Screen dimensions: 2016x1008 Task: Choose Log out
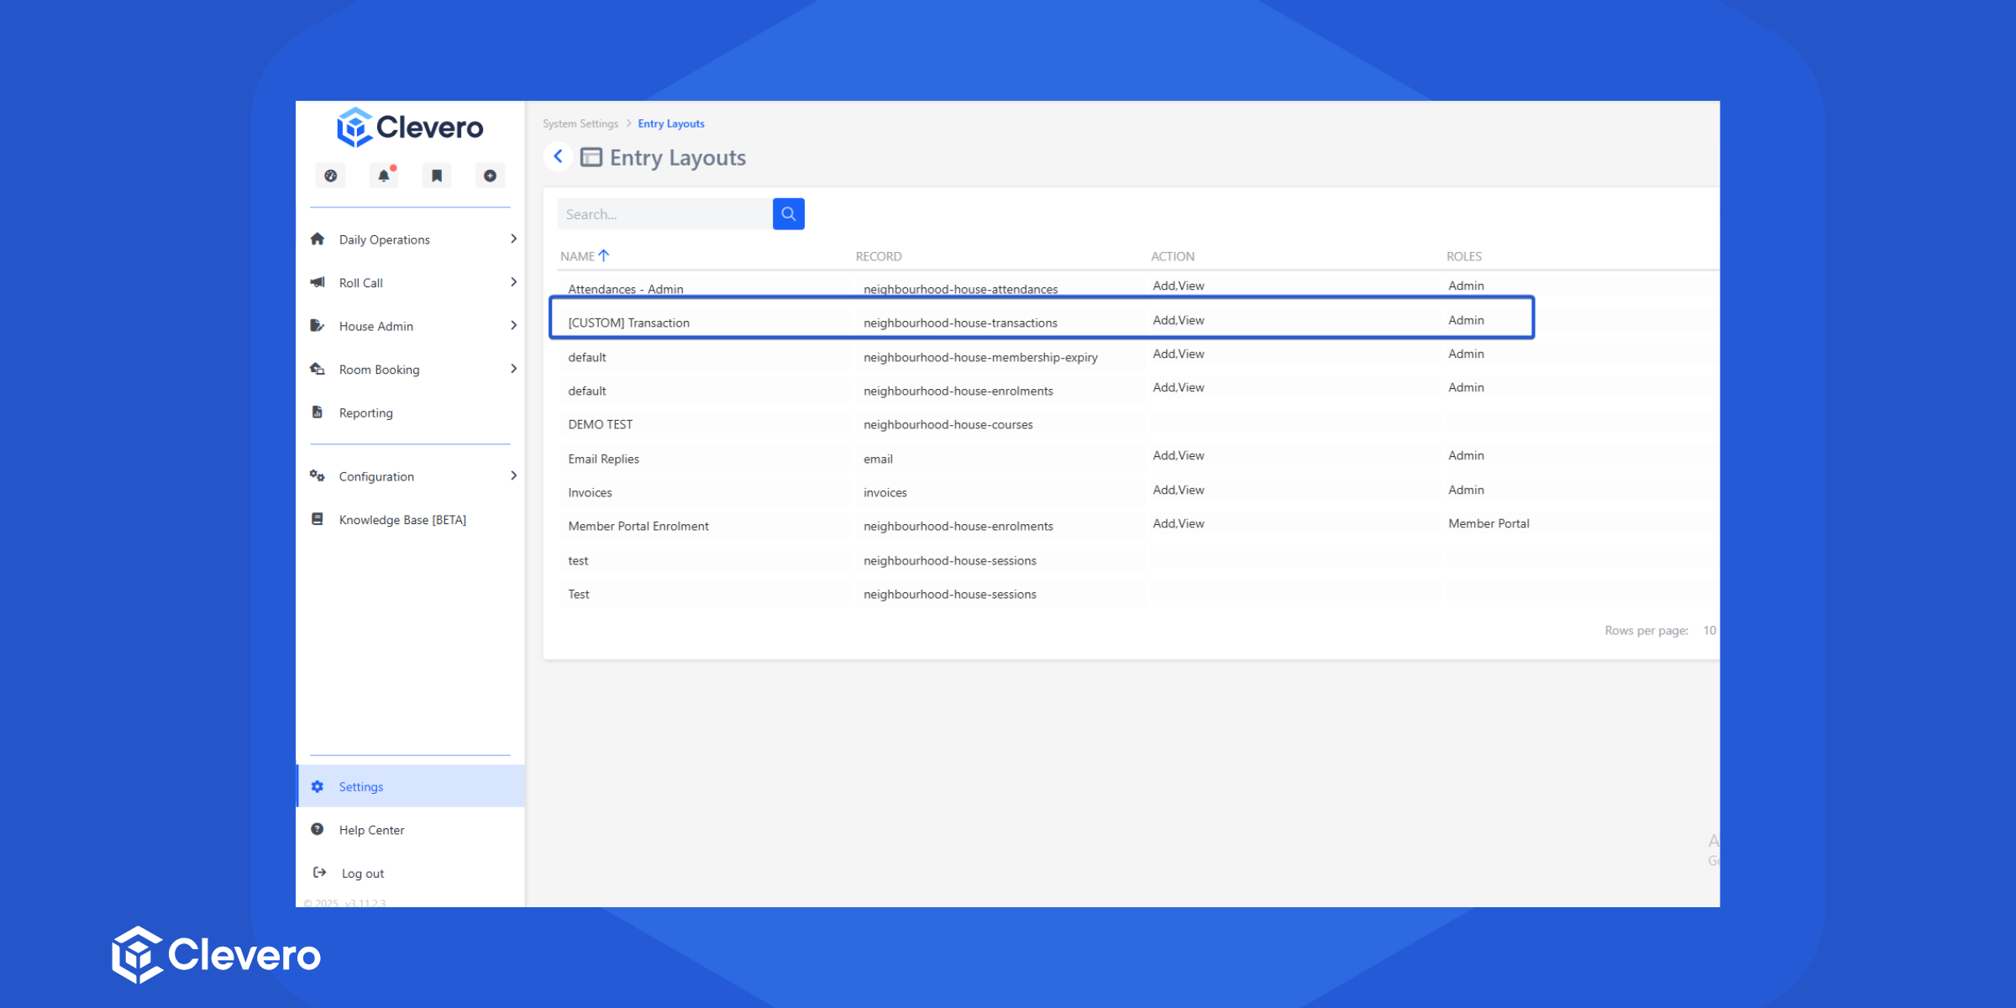point(363,874)
